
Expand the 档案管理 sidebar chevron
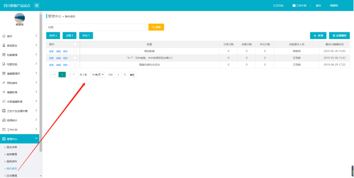coord(36,54)
